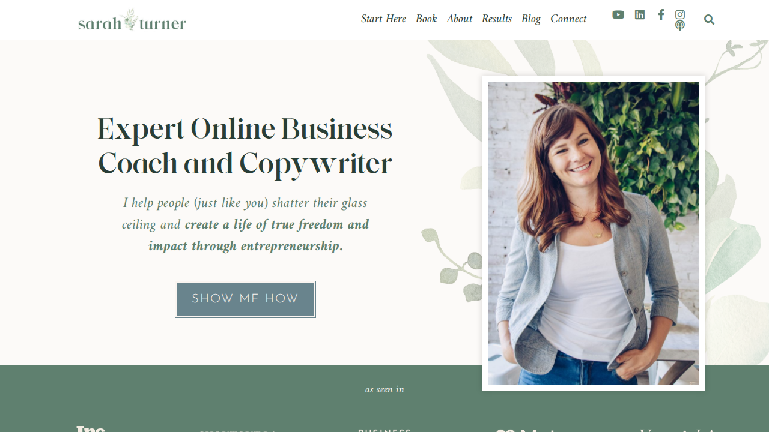Open the Connect menu item
Image resolution: width=769 pixels, height=432 pixels.
pos(568,19)
